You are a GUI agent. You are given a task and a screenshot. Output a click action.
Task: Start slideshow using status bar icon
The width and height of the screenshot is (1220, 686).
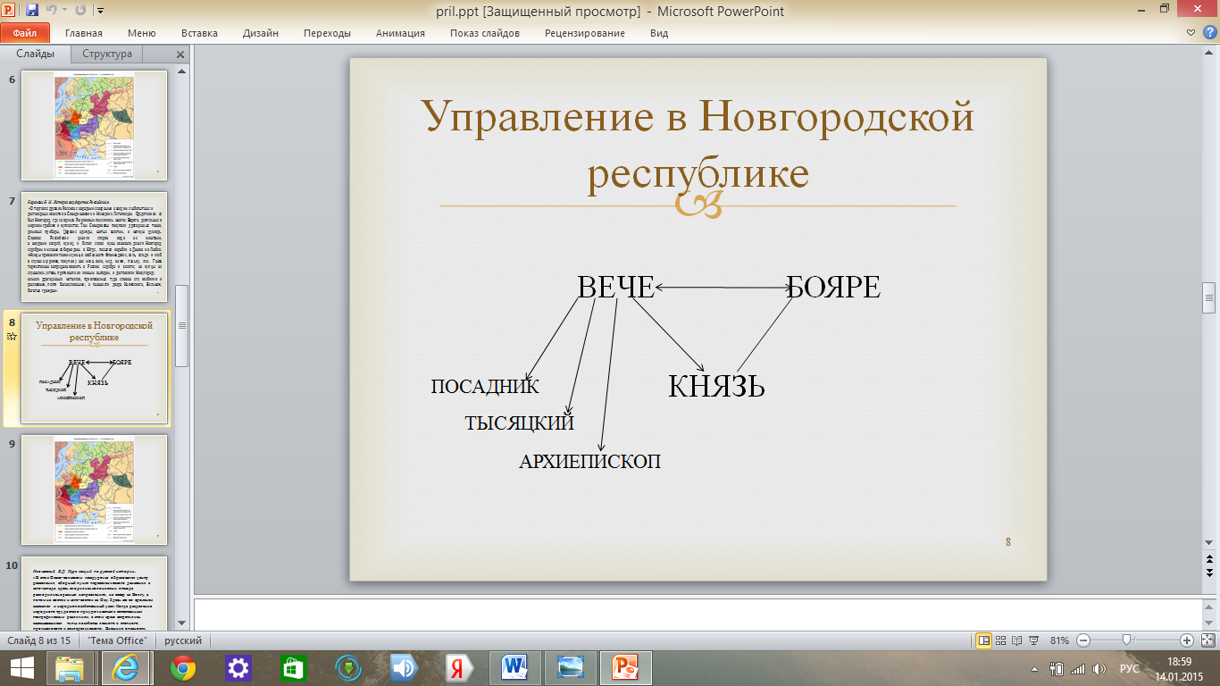[1033, 640]
